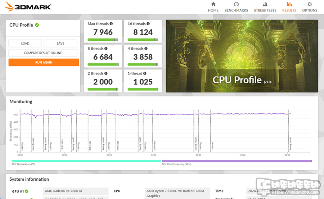Click the 5000 frequency axis label
The height and width of the screenshot is (199, 324).
tap(16, 114)
